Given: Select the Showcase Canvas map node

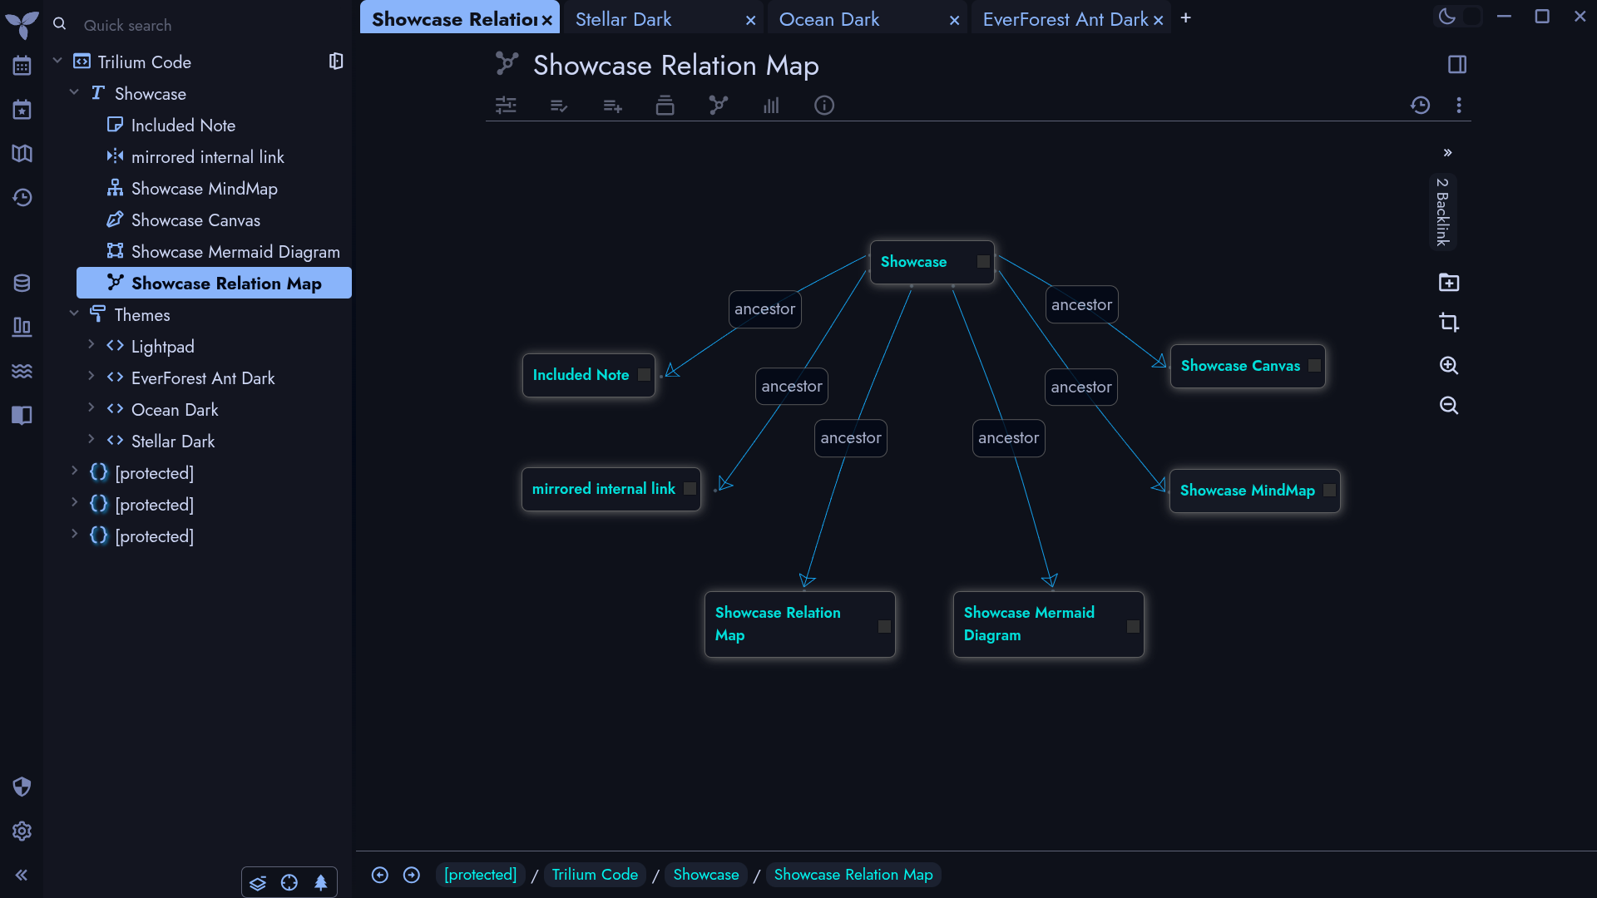Looking at the screenshot, I should 1247,366.
